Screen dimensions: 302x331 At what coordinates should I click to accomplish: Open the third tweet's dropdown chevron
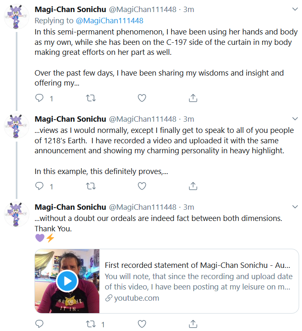coord(295,207)
